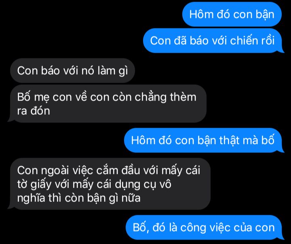This screenshot has height=244, width=291.
Task: Click the line "nghĩa thì còn bận gì nữa"
Action: [x=79, y=198]
